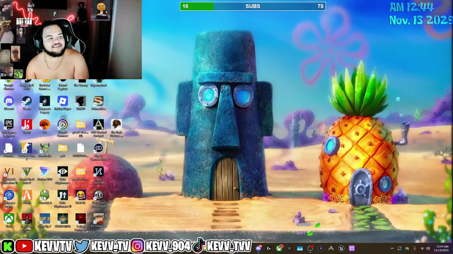Show hidden system tray icons
This screenshot has width=453, height=254.
(x=392, y=248)
